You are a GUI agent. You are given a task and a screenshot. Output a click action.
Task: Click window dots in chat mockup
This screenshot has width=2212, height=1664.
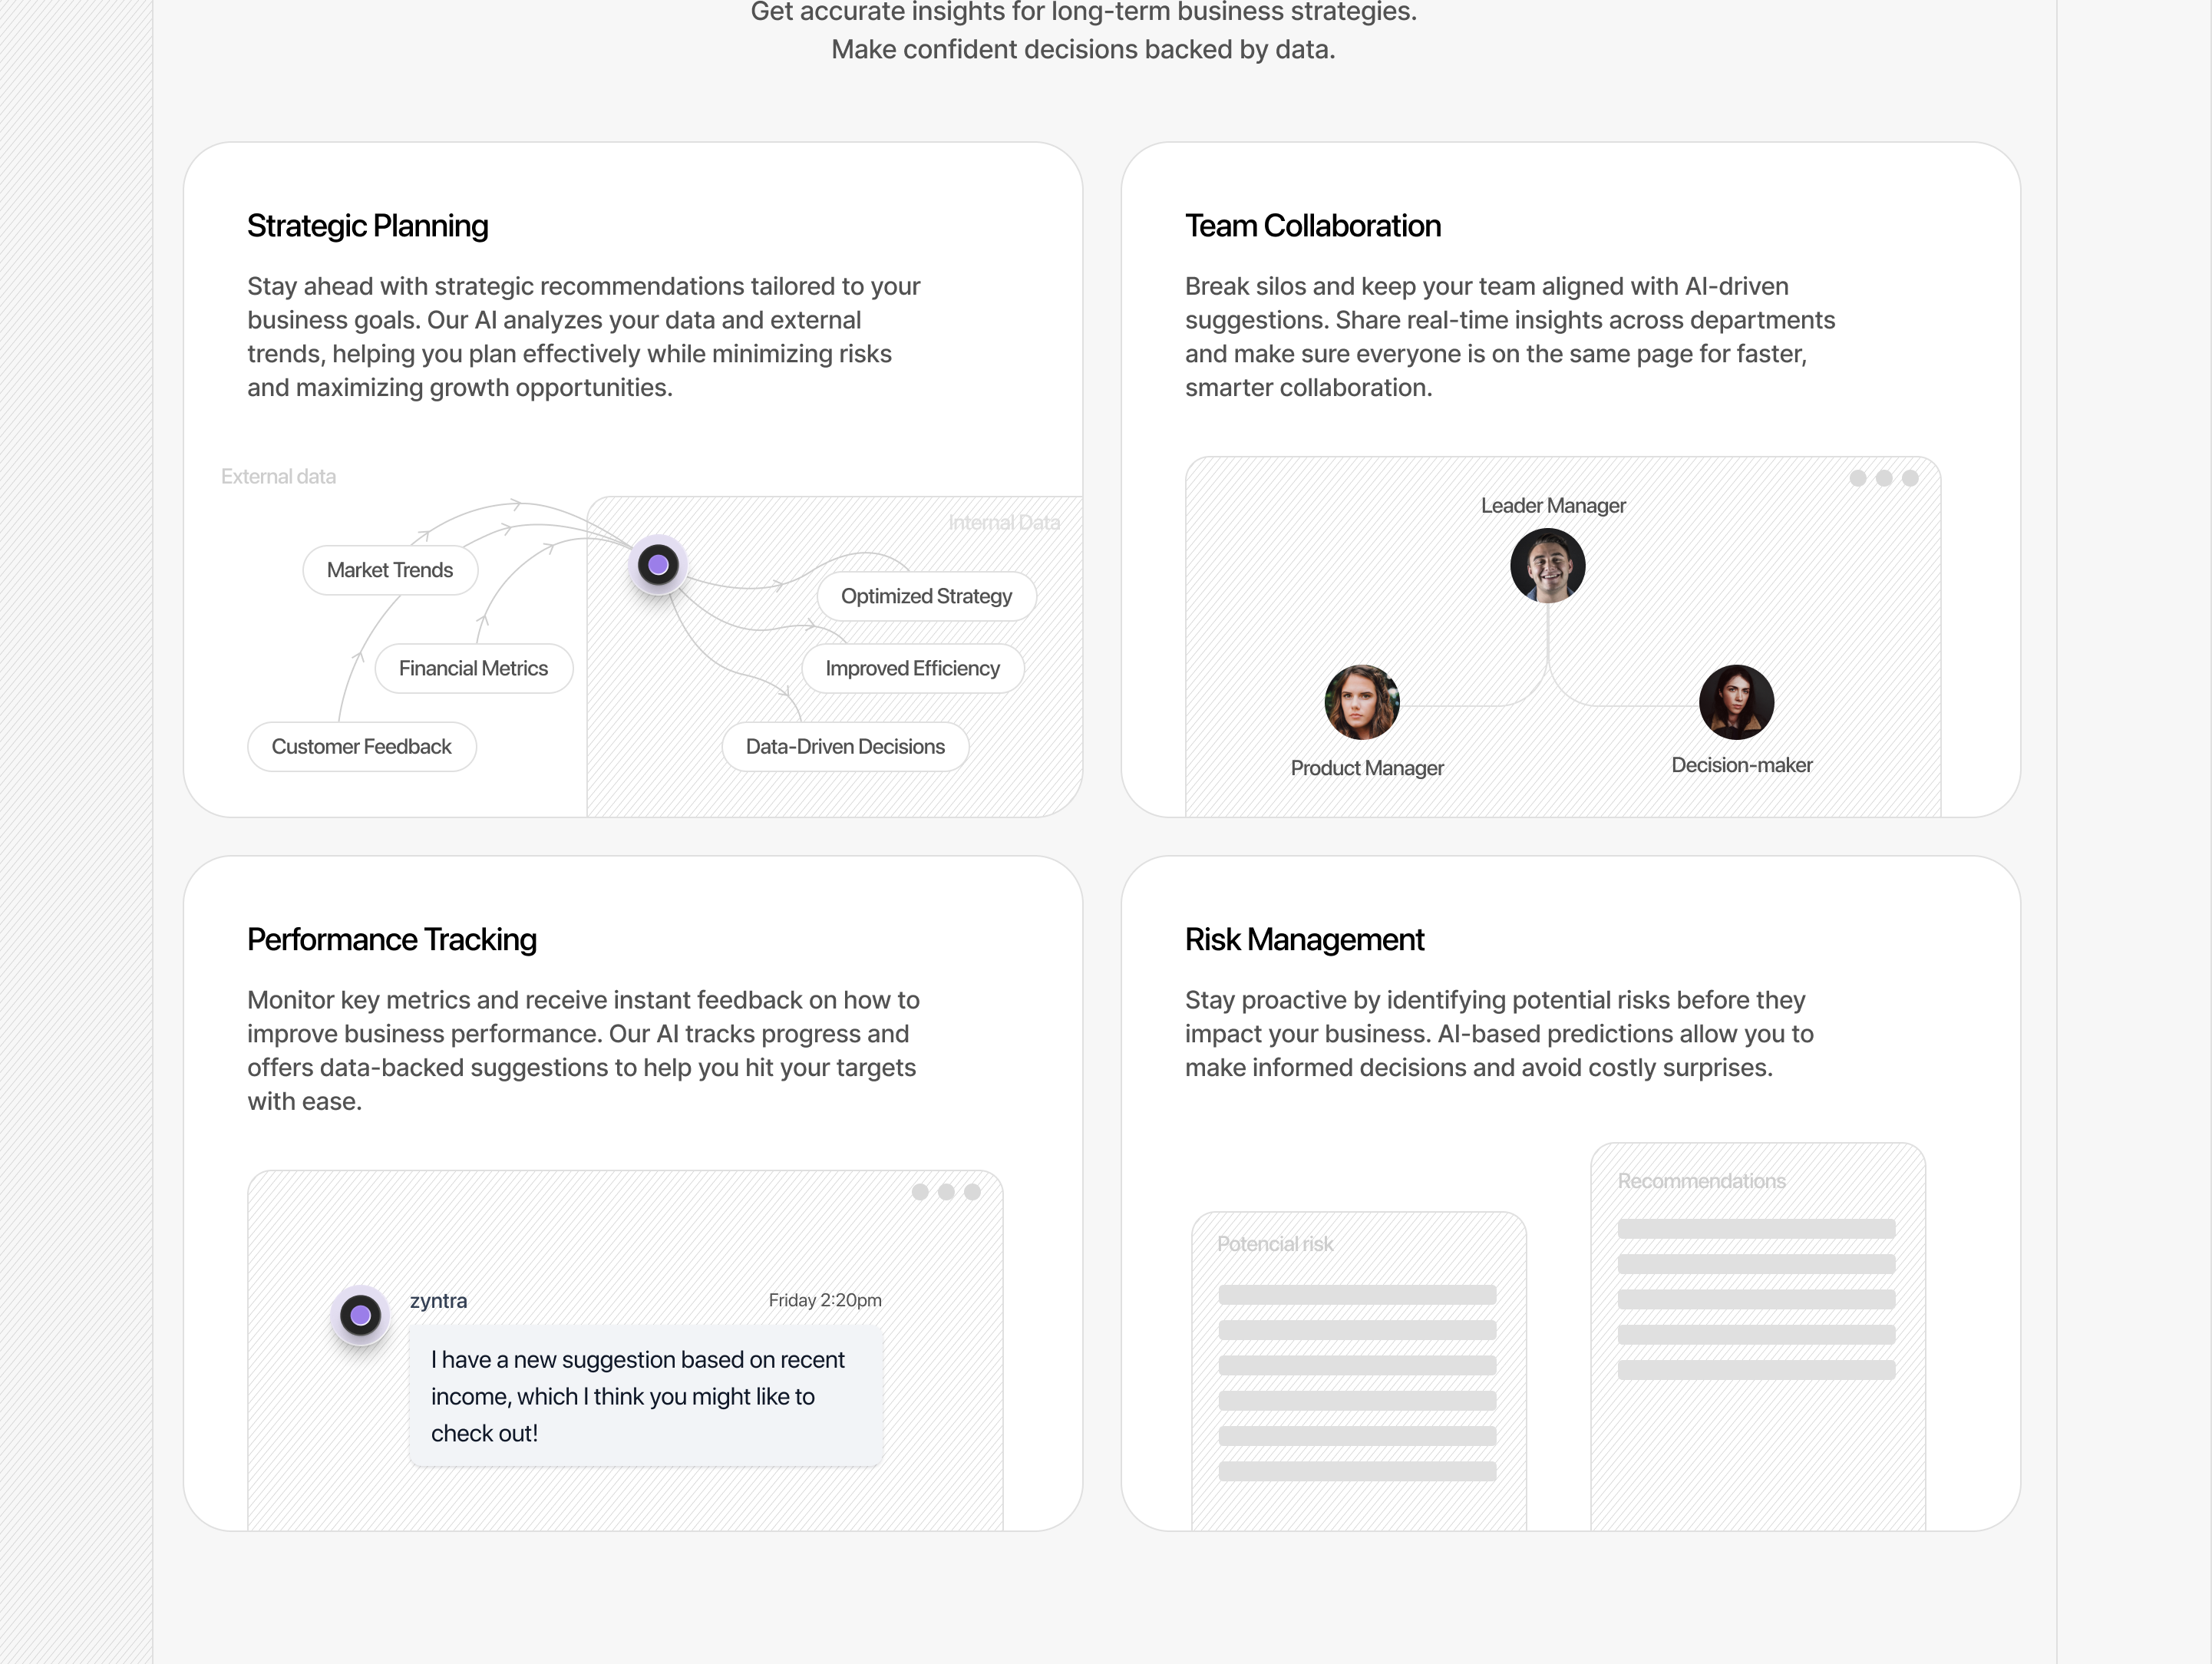[945, 1192]
